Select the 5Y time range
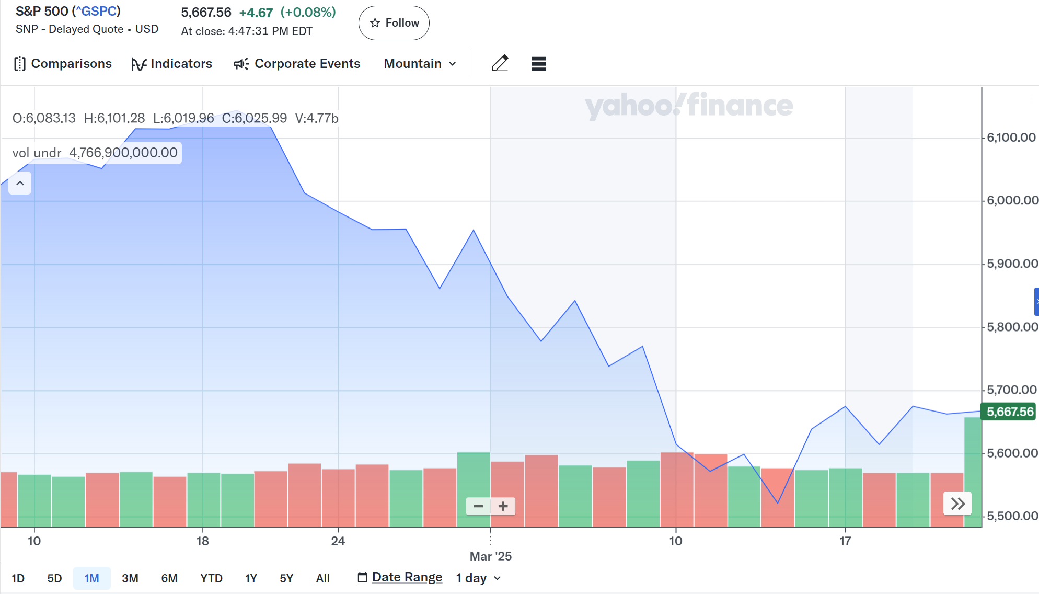1039x594 pixels. 286,578
